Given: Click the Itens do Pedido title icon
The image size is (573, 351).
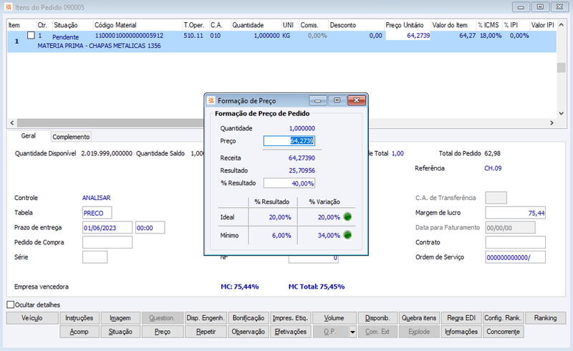Looking at the screenshot, I should [x=9, y=7].
